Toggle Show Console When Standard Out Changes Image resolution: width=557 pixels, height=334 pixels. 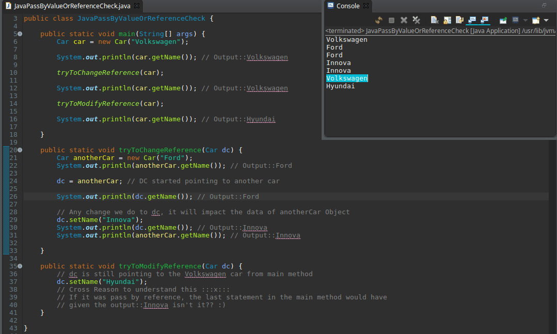tap(471, 20)
